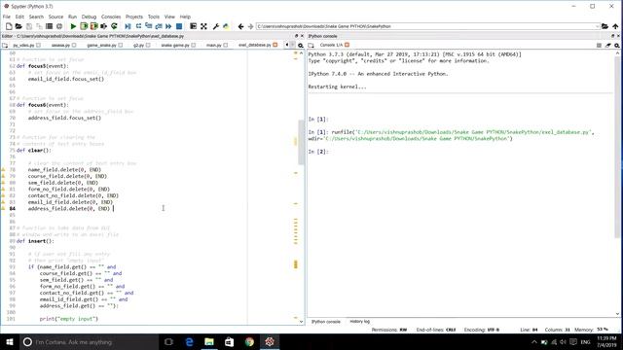The image size is (623, 350).
Task: Interrupt the kernel in the console toolbar
Action: click(x=599, y=46)
